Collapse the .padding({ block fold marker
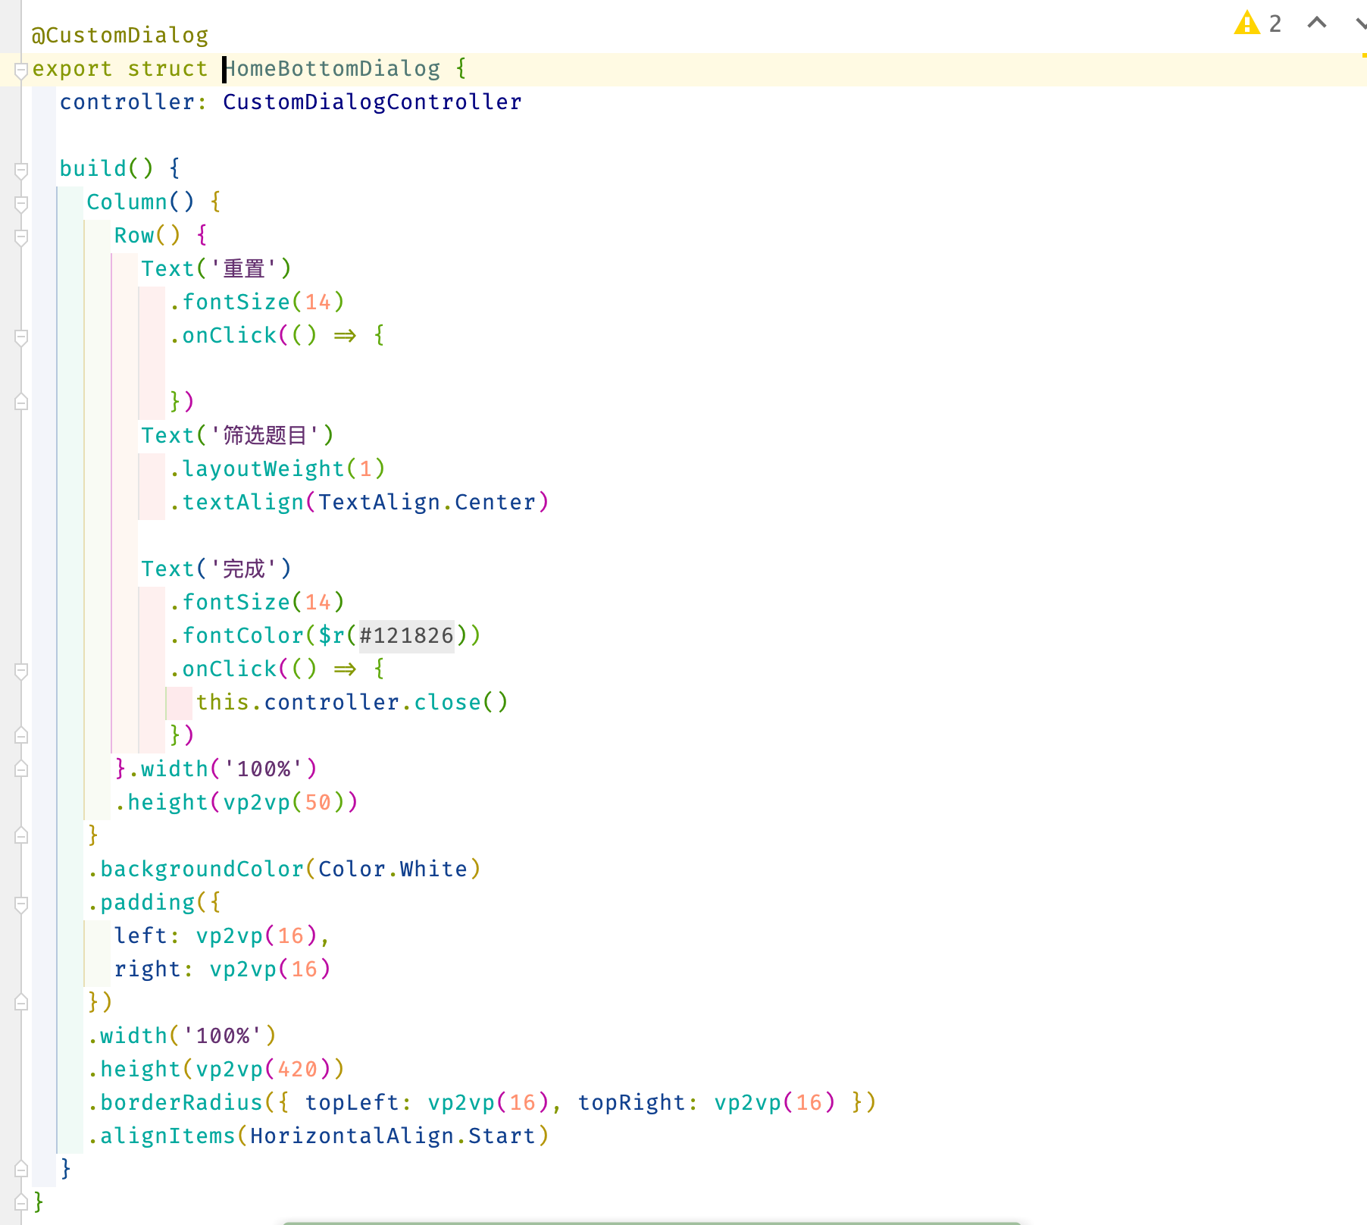 (21, 904)
